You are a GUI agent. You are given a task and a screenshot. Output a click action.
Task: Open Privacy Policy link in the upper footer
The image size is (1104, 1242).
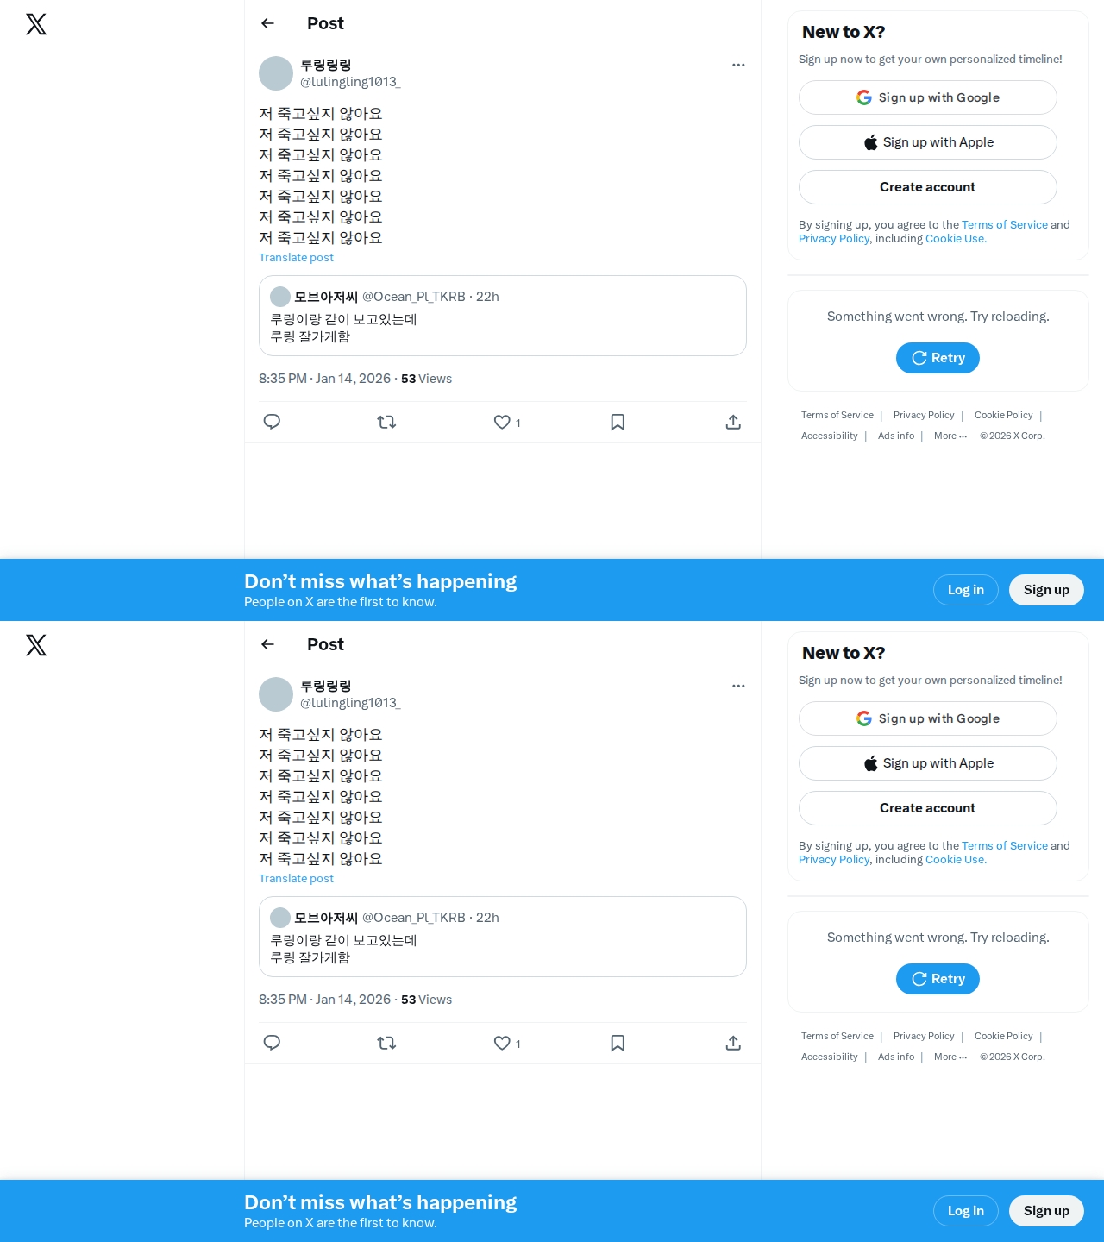tap(924, 415)
